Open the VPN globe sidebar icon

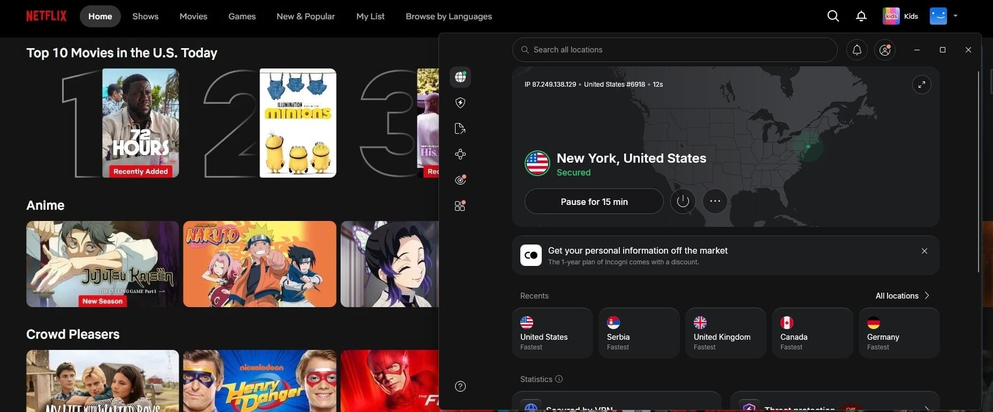[460, 77]
